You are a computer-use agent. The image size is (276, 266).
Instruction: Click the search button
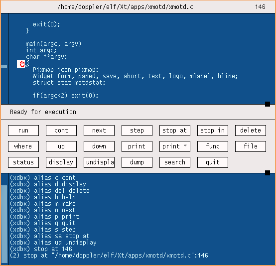[175, 162]
